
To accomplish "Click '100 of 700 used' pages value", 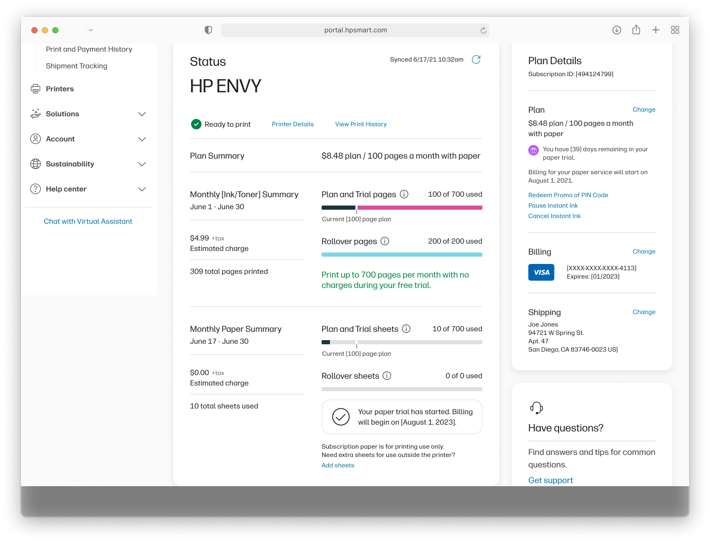I will click(455, 194).
